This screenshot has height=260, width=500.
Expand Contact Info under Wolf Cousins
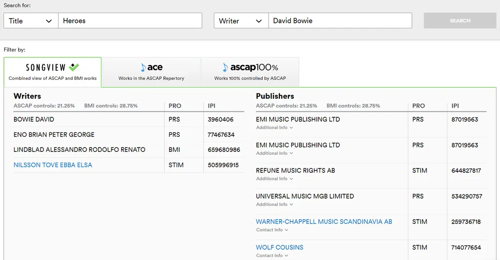272,256
